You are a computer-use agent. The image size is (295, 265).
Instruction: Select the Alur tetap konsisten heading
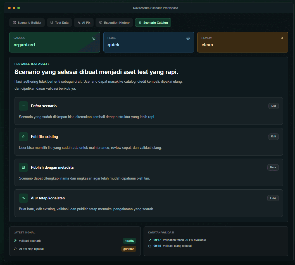click(x=48, y=198)
